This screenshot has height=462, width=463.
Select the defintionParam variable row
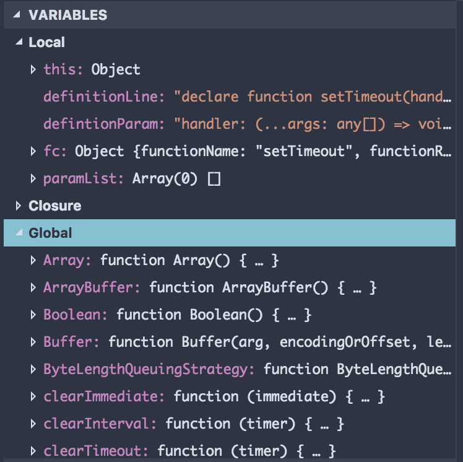coord(248,124)
